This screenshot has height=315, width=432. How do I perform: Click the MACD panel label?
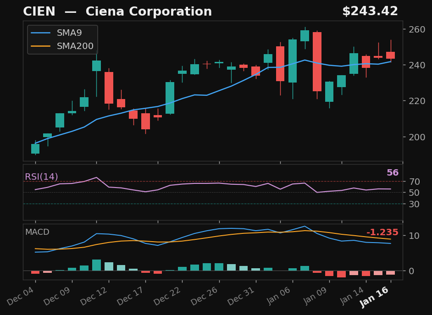37,232
